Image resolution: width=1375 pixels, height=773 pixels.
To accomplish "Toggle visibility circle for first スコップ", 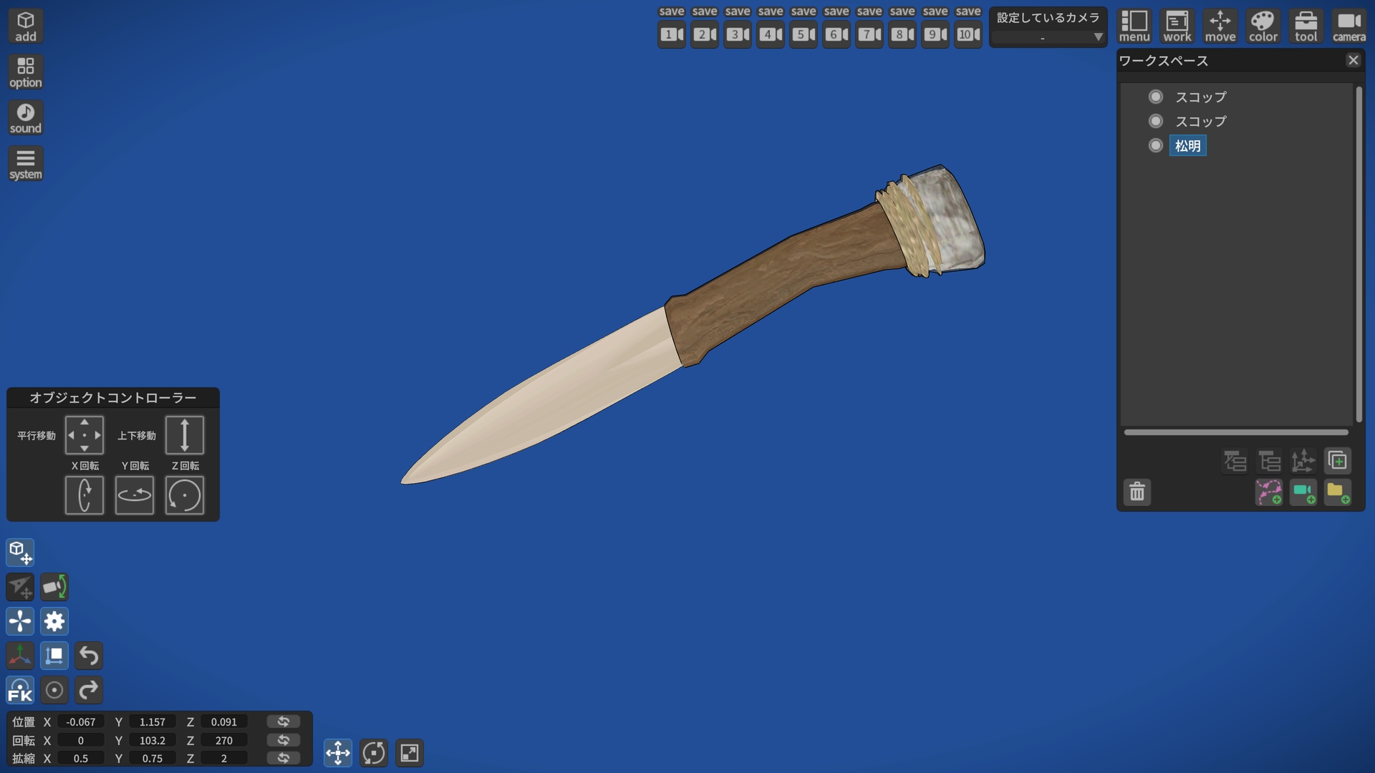I will 1155,97.
